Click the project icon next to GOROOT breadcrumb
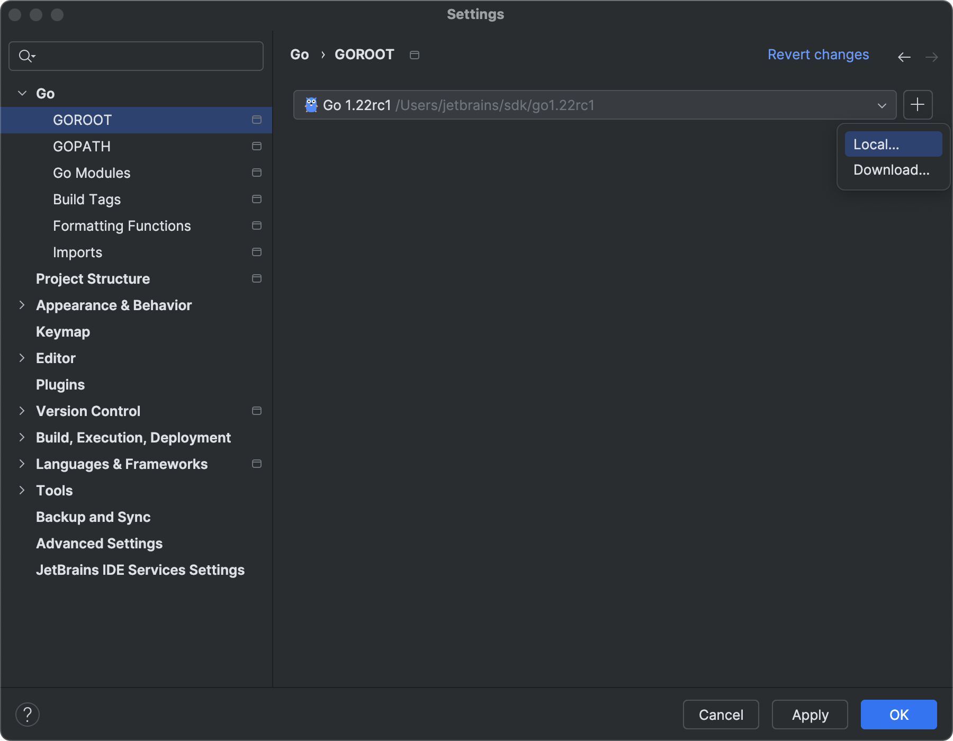Viewport: 953px width, 741px height. pyautogui.click(x=415, y=55)
